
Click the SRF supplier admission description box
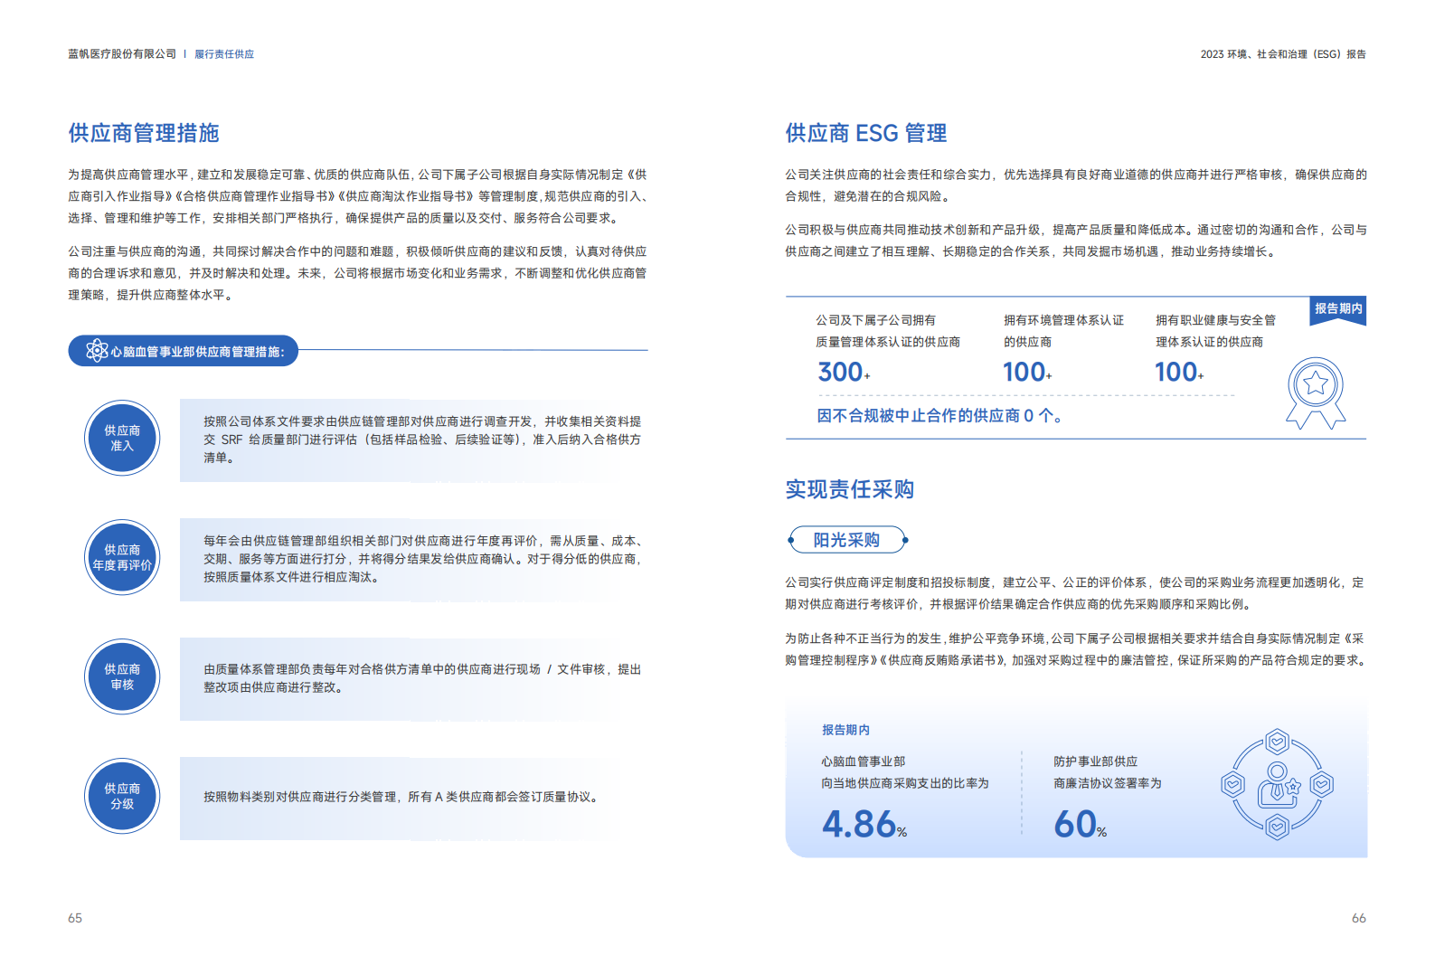click(414, 440)
